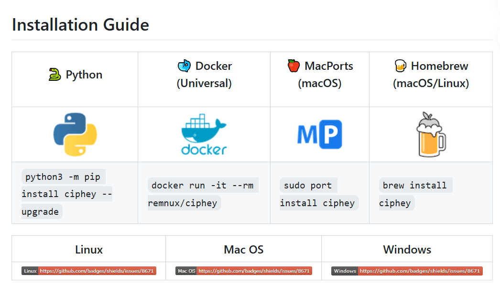
Task: Click the Docker whale logo image
Action: click(204, 134)
